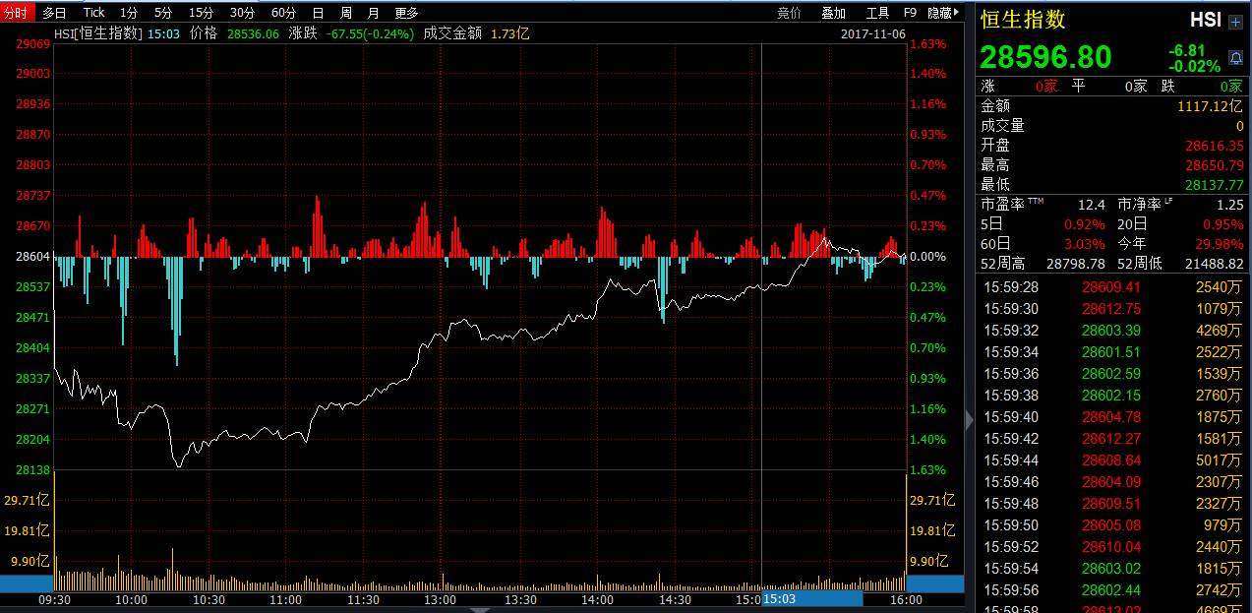
Task: Click the 开盘 value 28616.35
Action: [x=1215, y=145]
